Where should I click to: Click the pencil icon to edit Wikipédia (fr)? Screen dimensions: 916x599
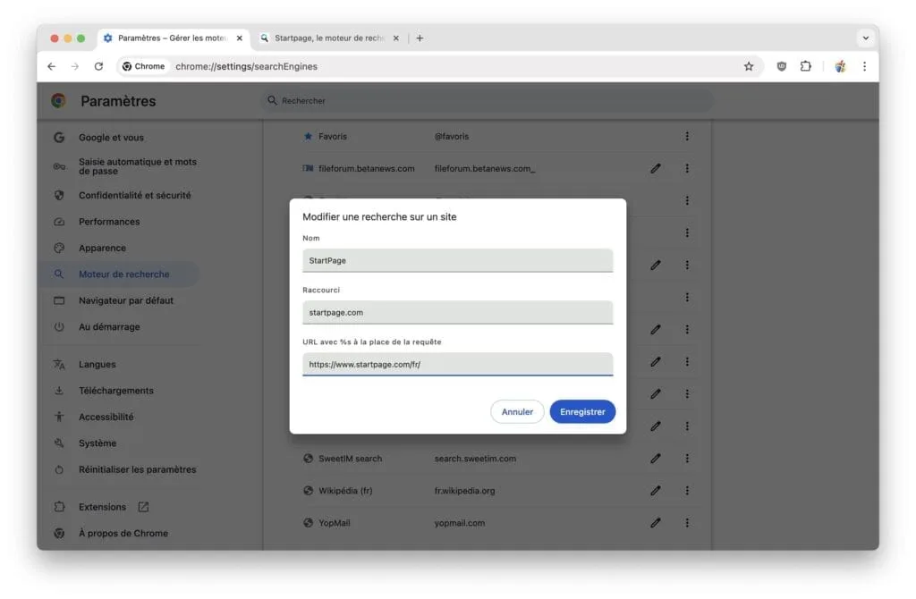tap(656, 490)
